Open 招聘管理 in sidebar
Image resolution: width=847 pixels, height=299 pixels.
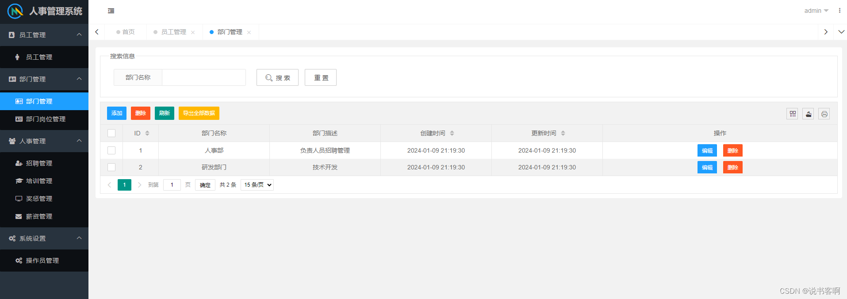[44, 163]
